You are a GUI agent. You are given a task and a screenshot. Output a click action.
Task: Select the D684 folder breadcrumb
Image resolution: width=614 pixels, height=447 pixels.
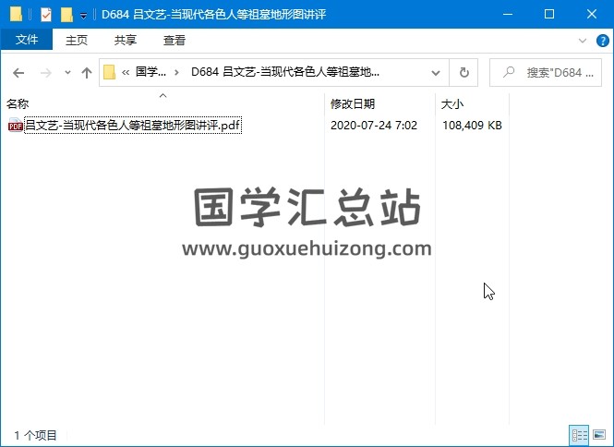285,72
